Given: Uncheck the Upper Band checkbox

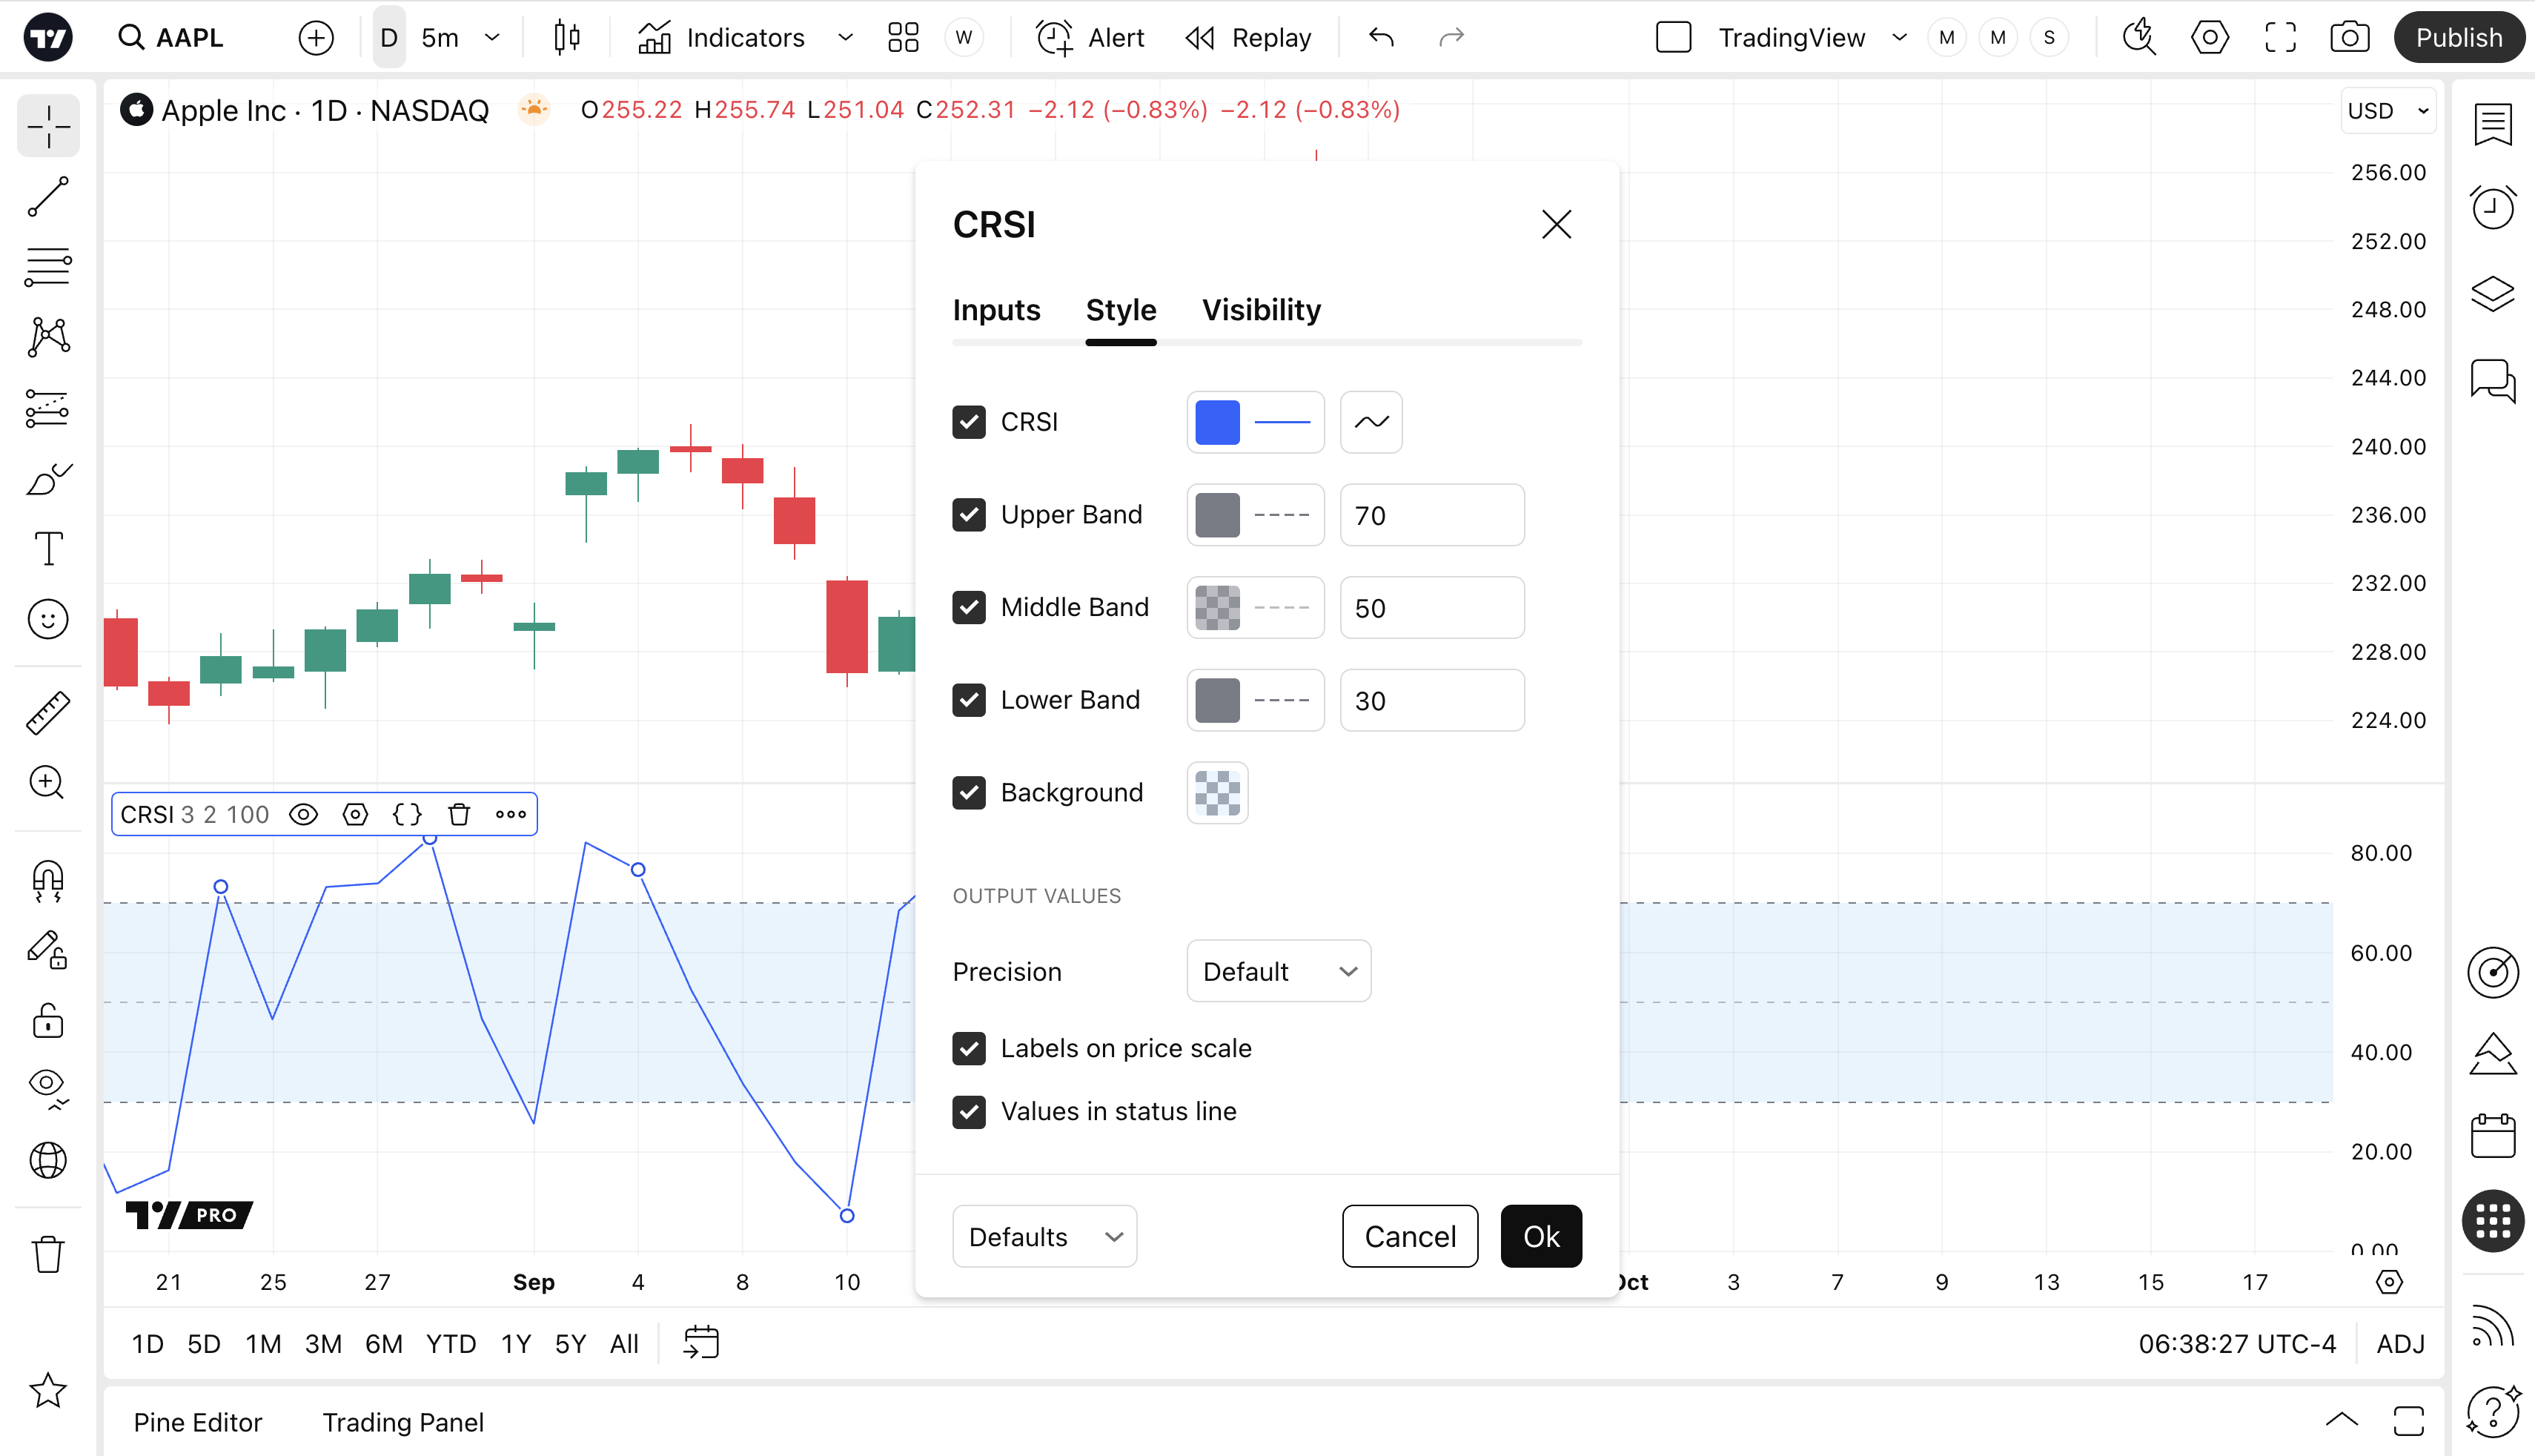Looking at the screenshot, I should pyautogui.click(x=969, y=515).
